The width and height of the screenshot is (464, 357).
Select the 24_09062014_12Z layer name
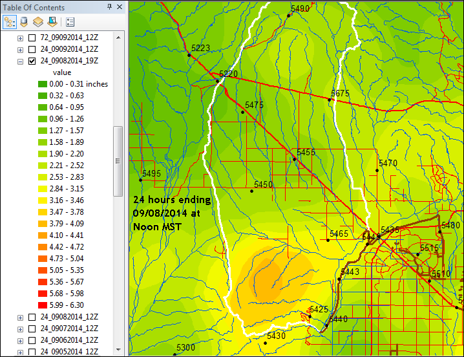coord(69,340)
